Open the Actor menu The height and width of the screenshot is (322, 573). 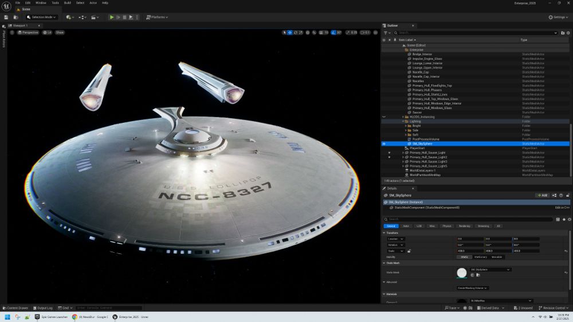click(93, 2)
